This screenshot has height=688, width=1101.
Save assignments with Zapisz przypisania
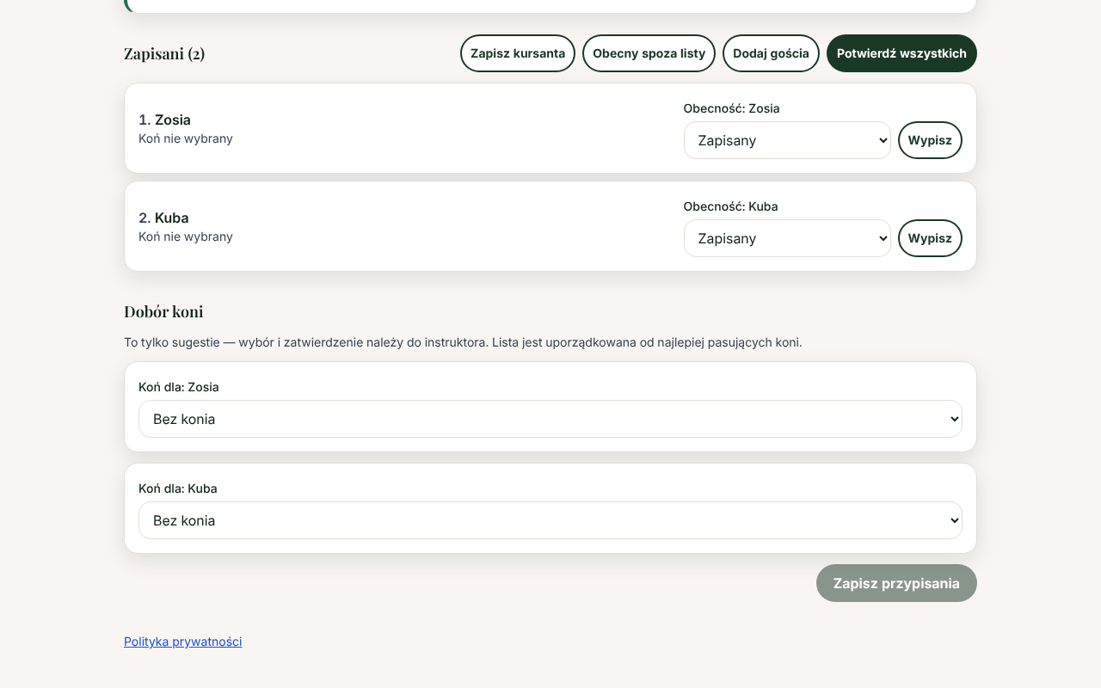coord(896,583)
